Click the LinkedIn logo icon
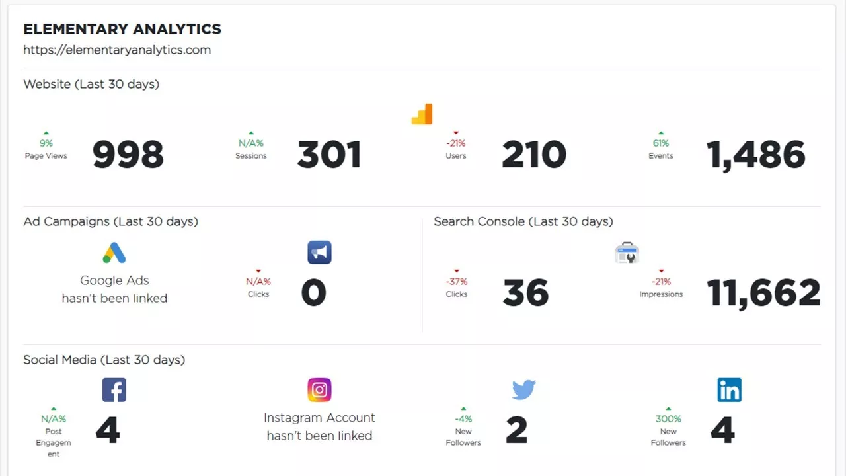Viewport: 846px width, 476px height. coord(729,390)
